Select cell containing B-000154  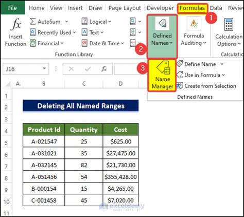click(x=44, y=189)
